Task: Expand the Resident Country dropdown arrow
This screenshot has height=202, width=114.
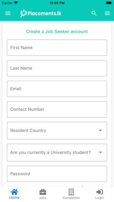Action: (x=100, y=130)
